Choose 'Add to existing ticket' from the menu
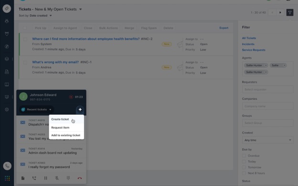 tap(66, 135)
